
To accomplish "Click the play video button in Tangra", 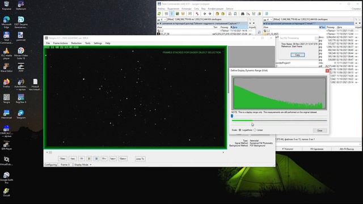I will [89, 159].
